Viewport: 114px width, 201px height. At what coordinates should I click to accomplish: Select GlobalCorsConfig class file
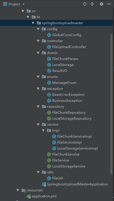(67, 35)
